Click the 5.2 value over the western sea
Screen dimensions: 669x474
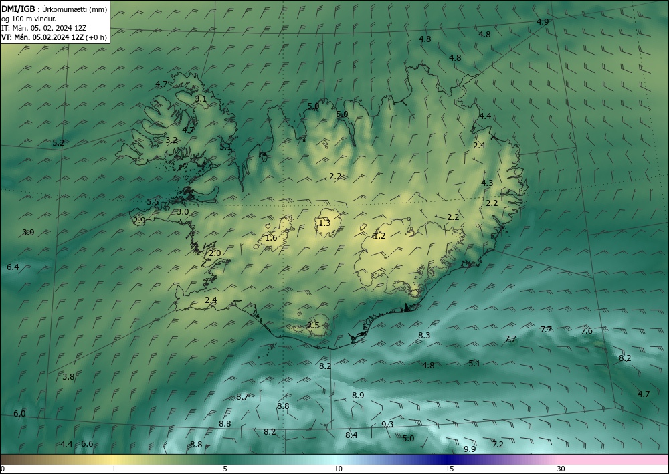click(x=58, y=143)
